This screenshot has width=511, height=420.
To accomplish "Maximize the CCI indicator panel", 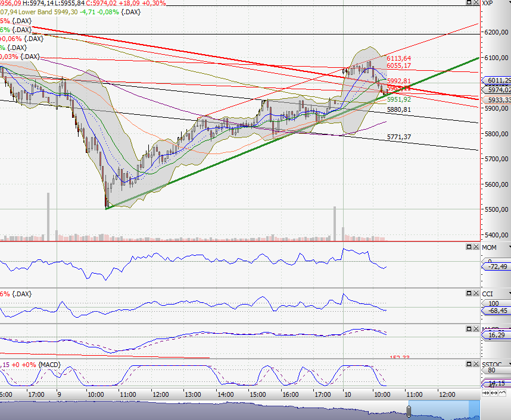I will pos(469,293).
